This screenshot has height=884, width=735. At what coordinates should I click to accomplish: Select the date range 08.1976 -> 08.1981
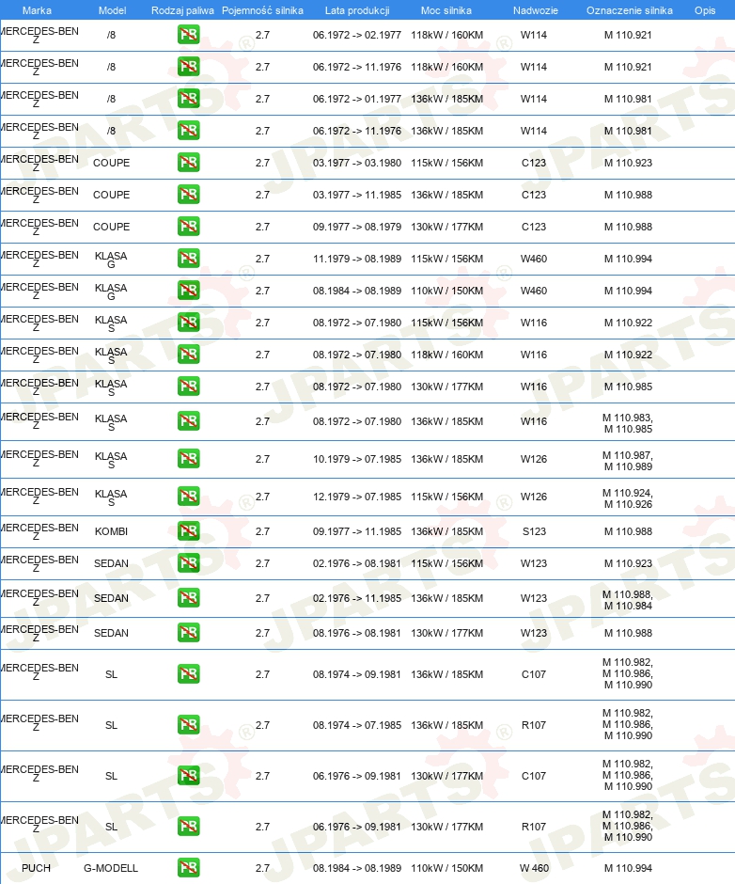357,633
